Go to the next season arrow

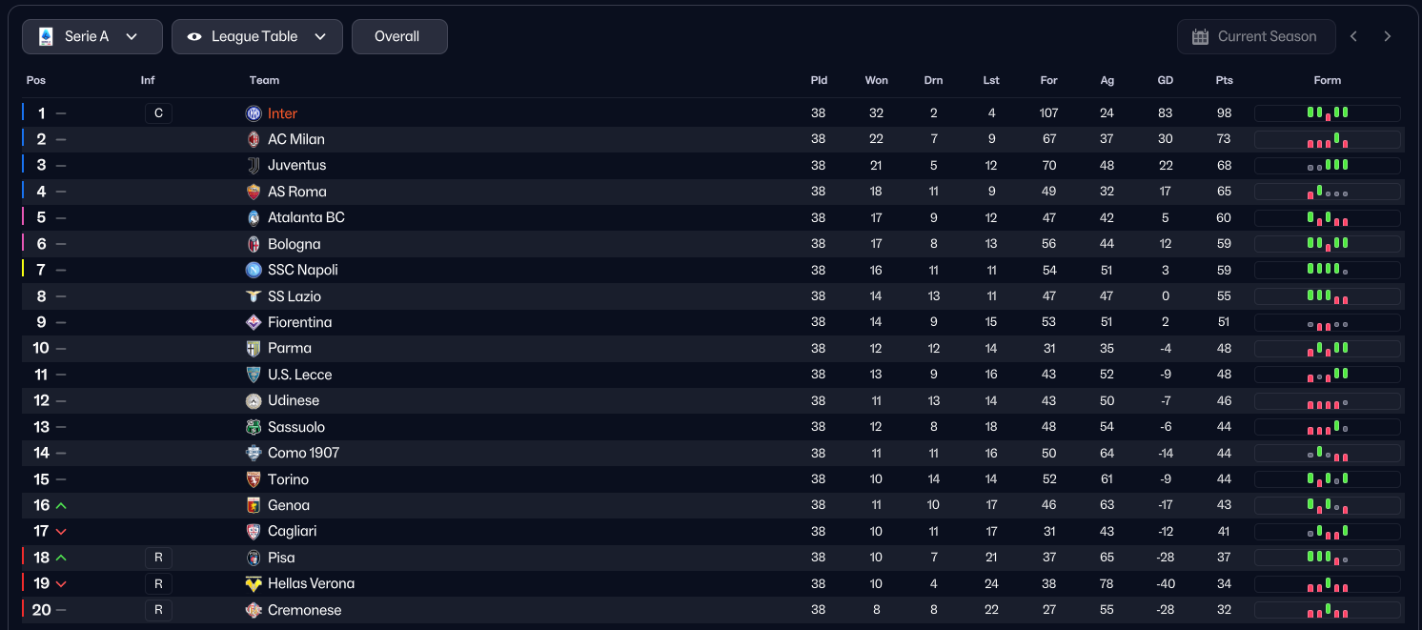1388,37
